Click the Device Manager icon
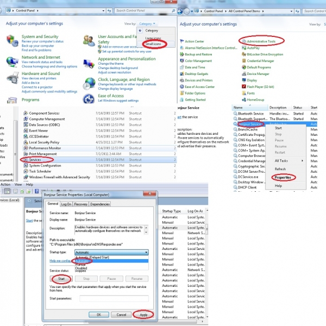Screen dimensions: 326x326 (x=244, y=73)
